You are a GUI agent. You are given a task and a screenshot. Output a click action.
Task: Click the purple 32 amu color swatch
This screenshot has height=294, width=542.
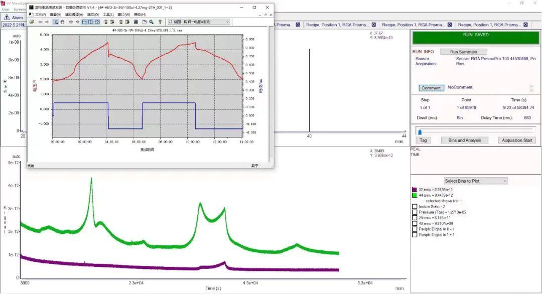click(x=415, y=190)
